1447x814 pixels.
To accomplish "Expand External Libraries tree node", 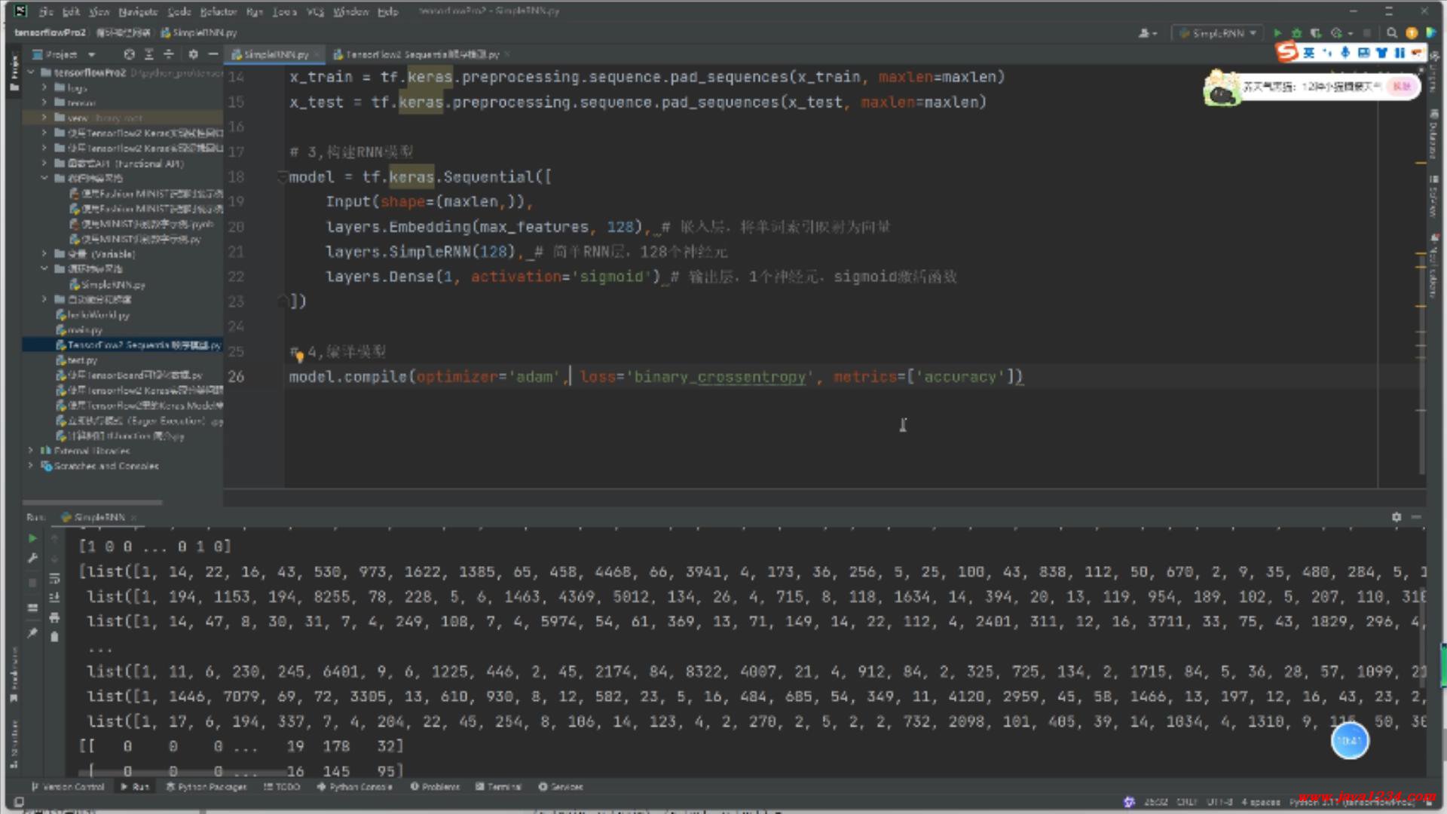I will [x=31, y=451].
